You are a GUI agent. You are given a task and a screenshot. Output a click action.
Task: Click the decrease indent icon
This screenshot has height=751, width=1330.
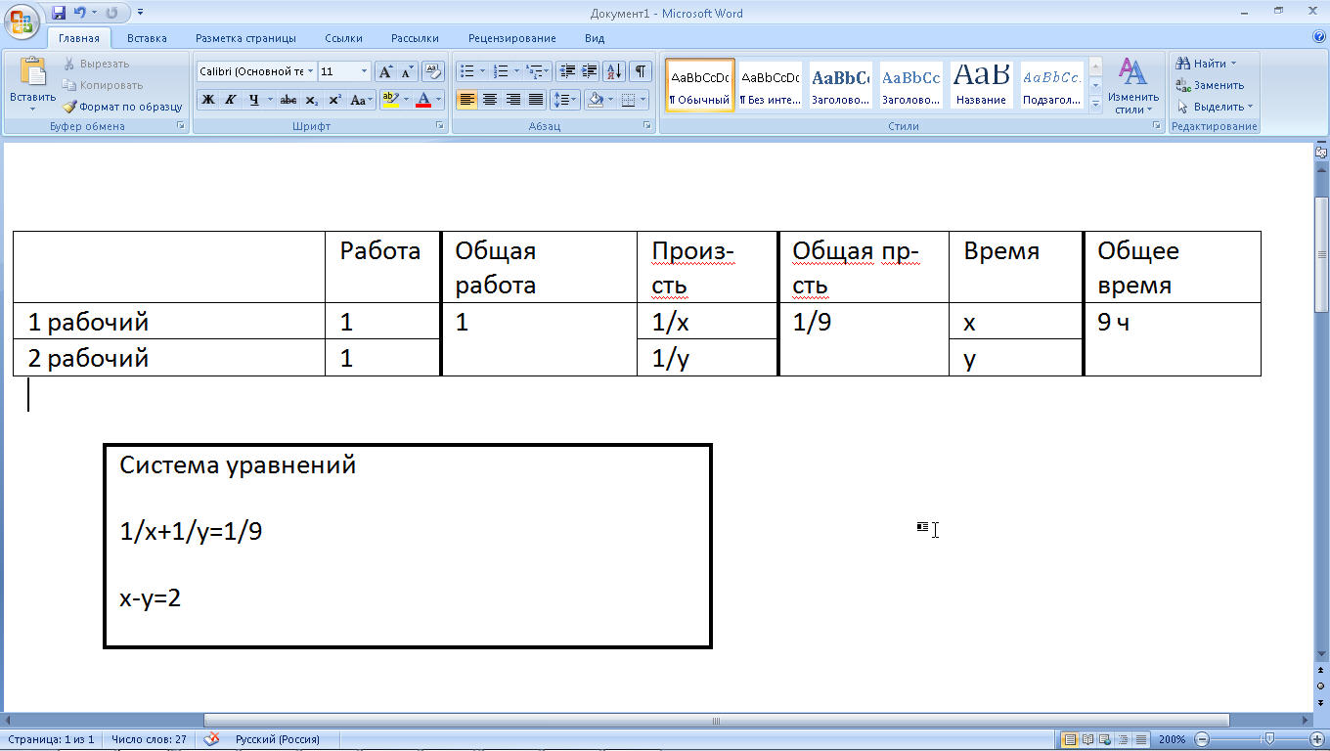pos(567,71)
